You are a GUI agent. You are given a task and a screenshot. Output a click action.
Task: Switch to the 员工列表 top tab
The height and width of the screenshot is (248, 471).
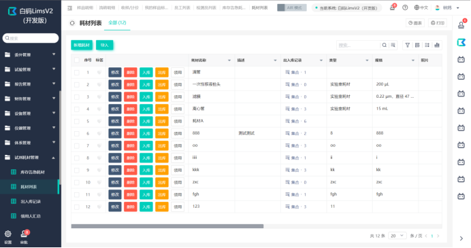(182, 7)
